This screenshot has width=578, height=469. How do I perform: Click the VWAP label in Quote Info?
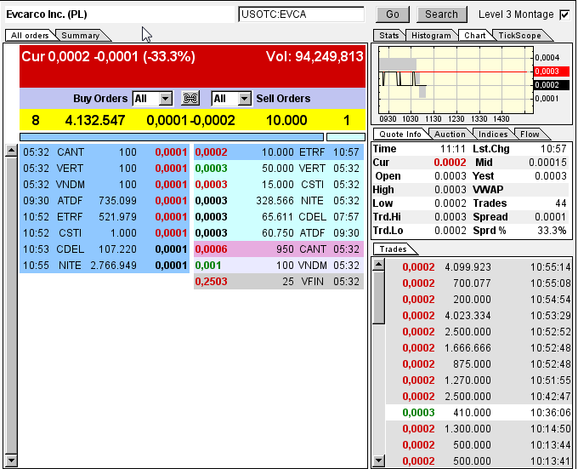(488, 190)
